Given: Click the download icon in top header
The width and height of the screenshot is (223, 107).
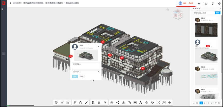Looking at the screenshot, I should [206, 3].
